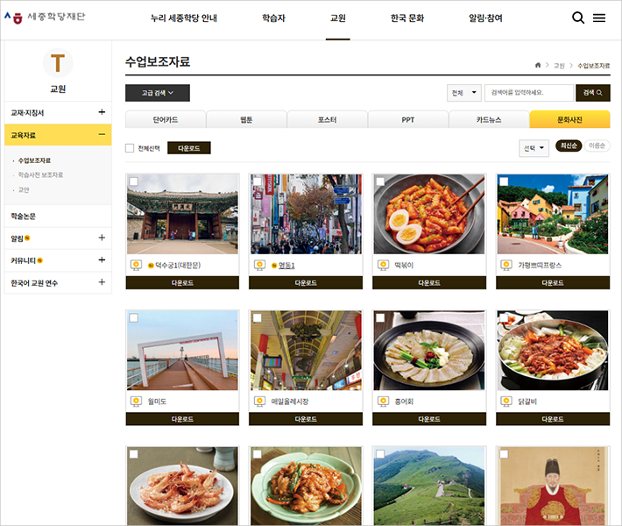Screen dimensions: 622x526
Task: Click preview icon beside 떡볶이
Action: click(x=383, y=265)
